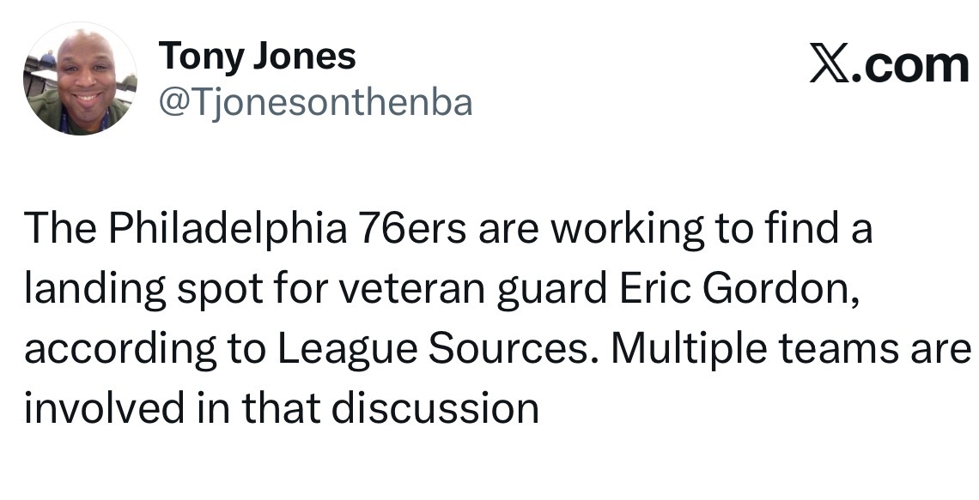Open the Tony Jones display name
This screenshot has width=979, height=500.
pos(257,57)
